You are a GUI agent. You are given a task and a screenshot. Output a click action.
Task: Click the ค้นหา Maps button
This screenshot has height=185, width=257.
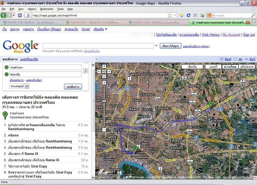[171, 46]
